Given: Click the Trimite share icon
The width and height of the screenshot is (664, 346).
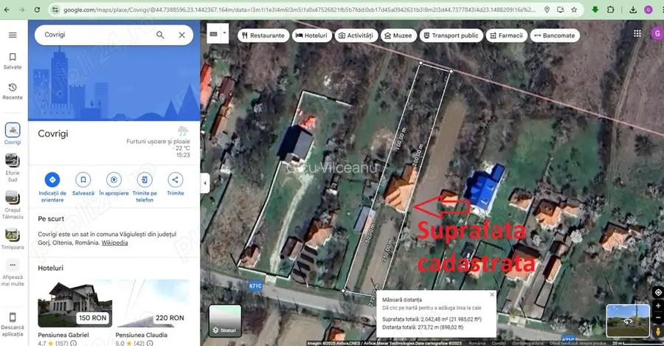Looking at the screenshot, I should [x=176, y=179].
